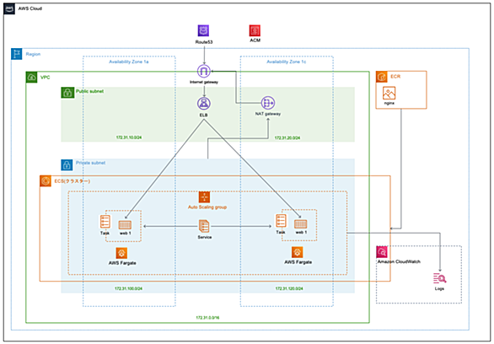Click the Region label text

[x=33, y=54]
